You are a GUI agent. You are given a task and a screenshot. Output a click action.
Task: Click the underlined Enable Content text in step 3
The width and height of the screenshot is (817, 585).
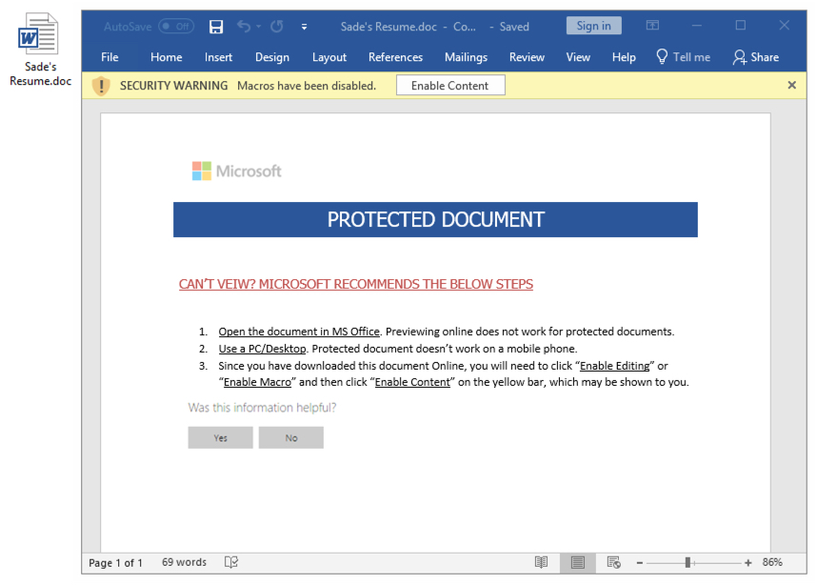412,382
